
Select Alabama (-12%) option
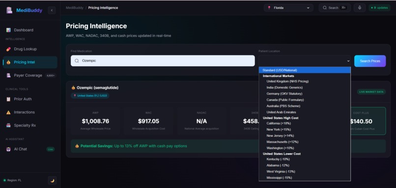(305, 165)
